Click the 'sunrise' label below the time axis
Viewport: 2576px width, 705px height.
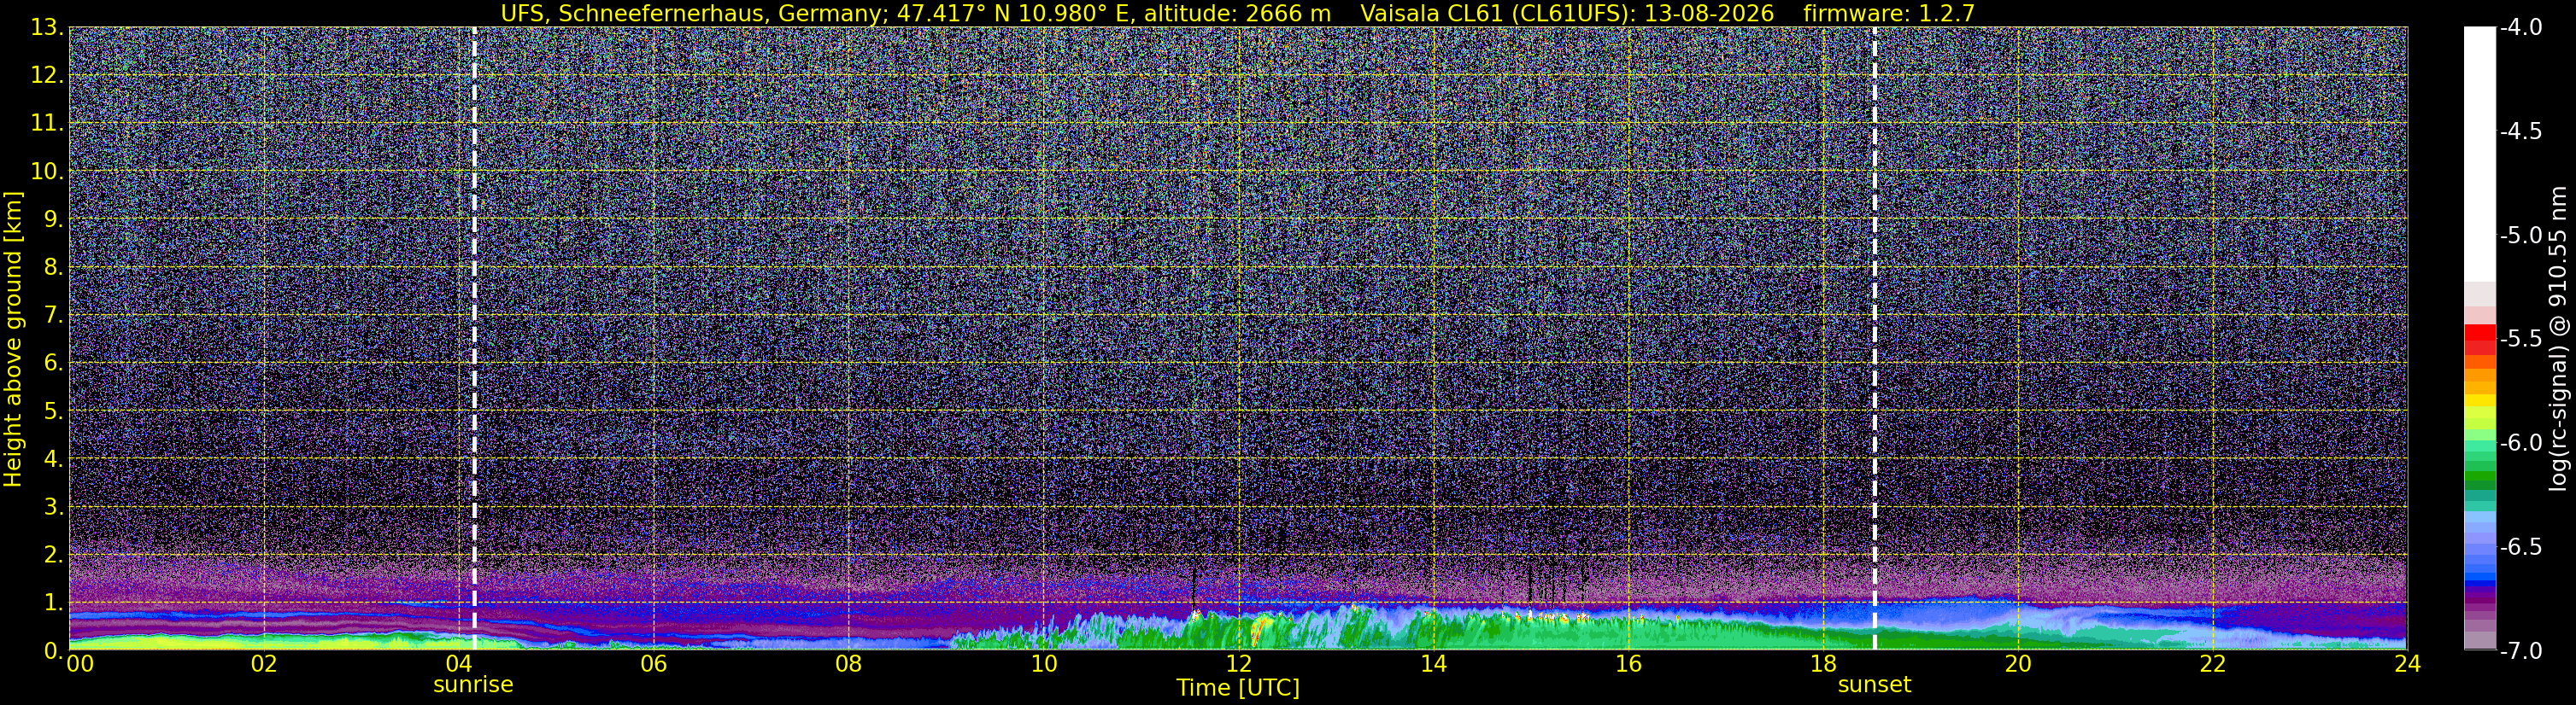tap(473, 685)
